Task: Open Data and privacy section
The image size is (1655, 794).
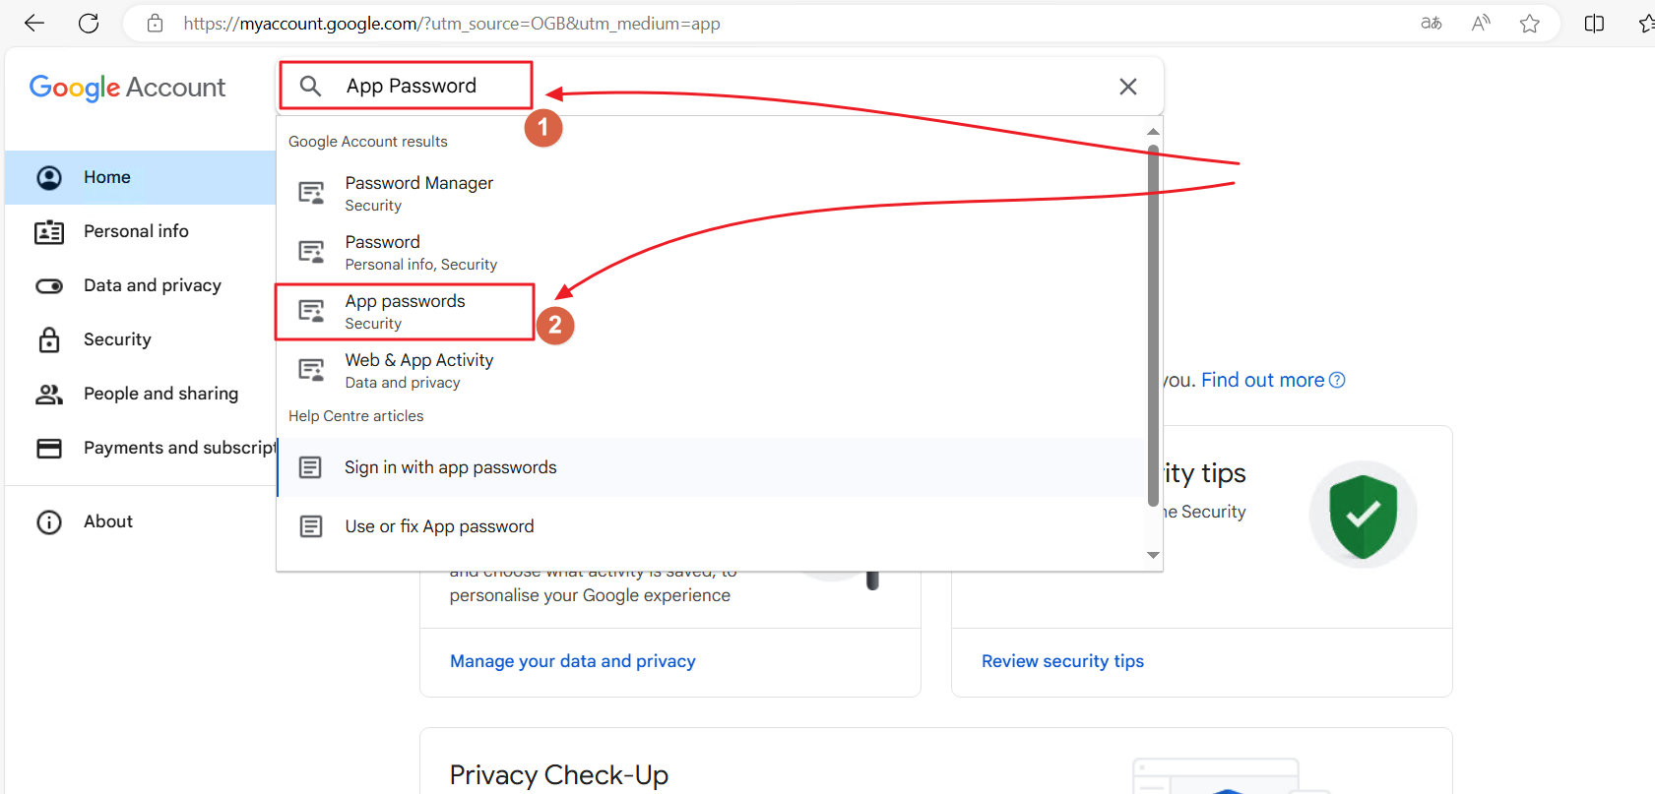Action: pyautogui.click(x=152, y=285)
